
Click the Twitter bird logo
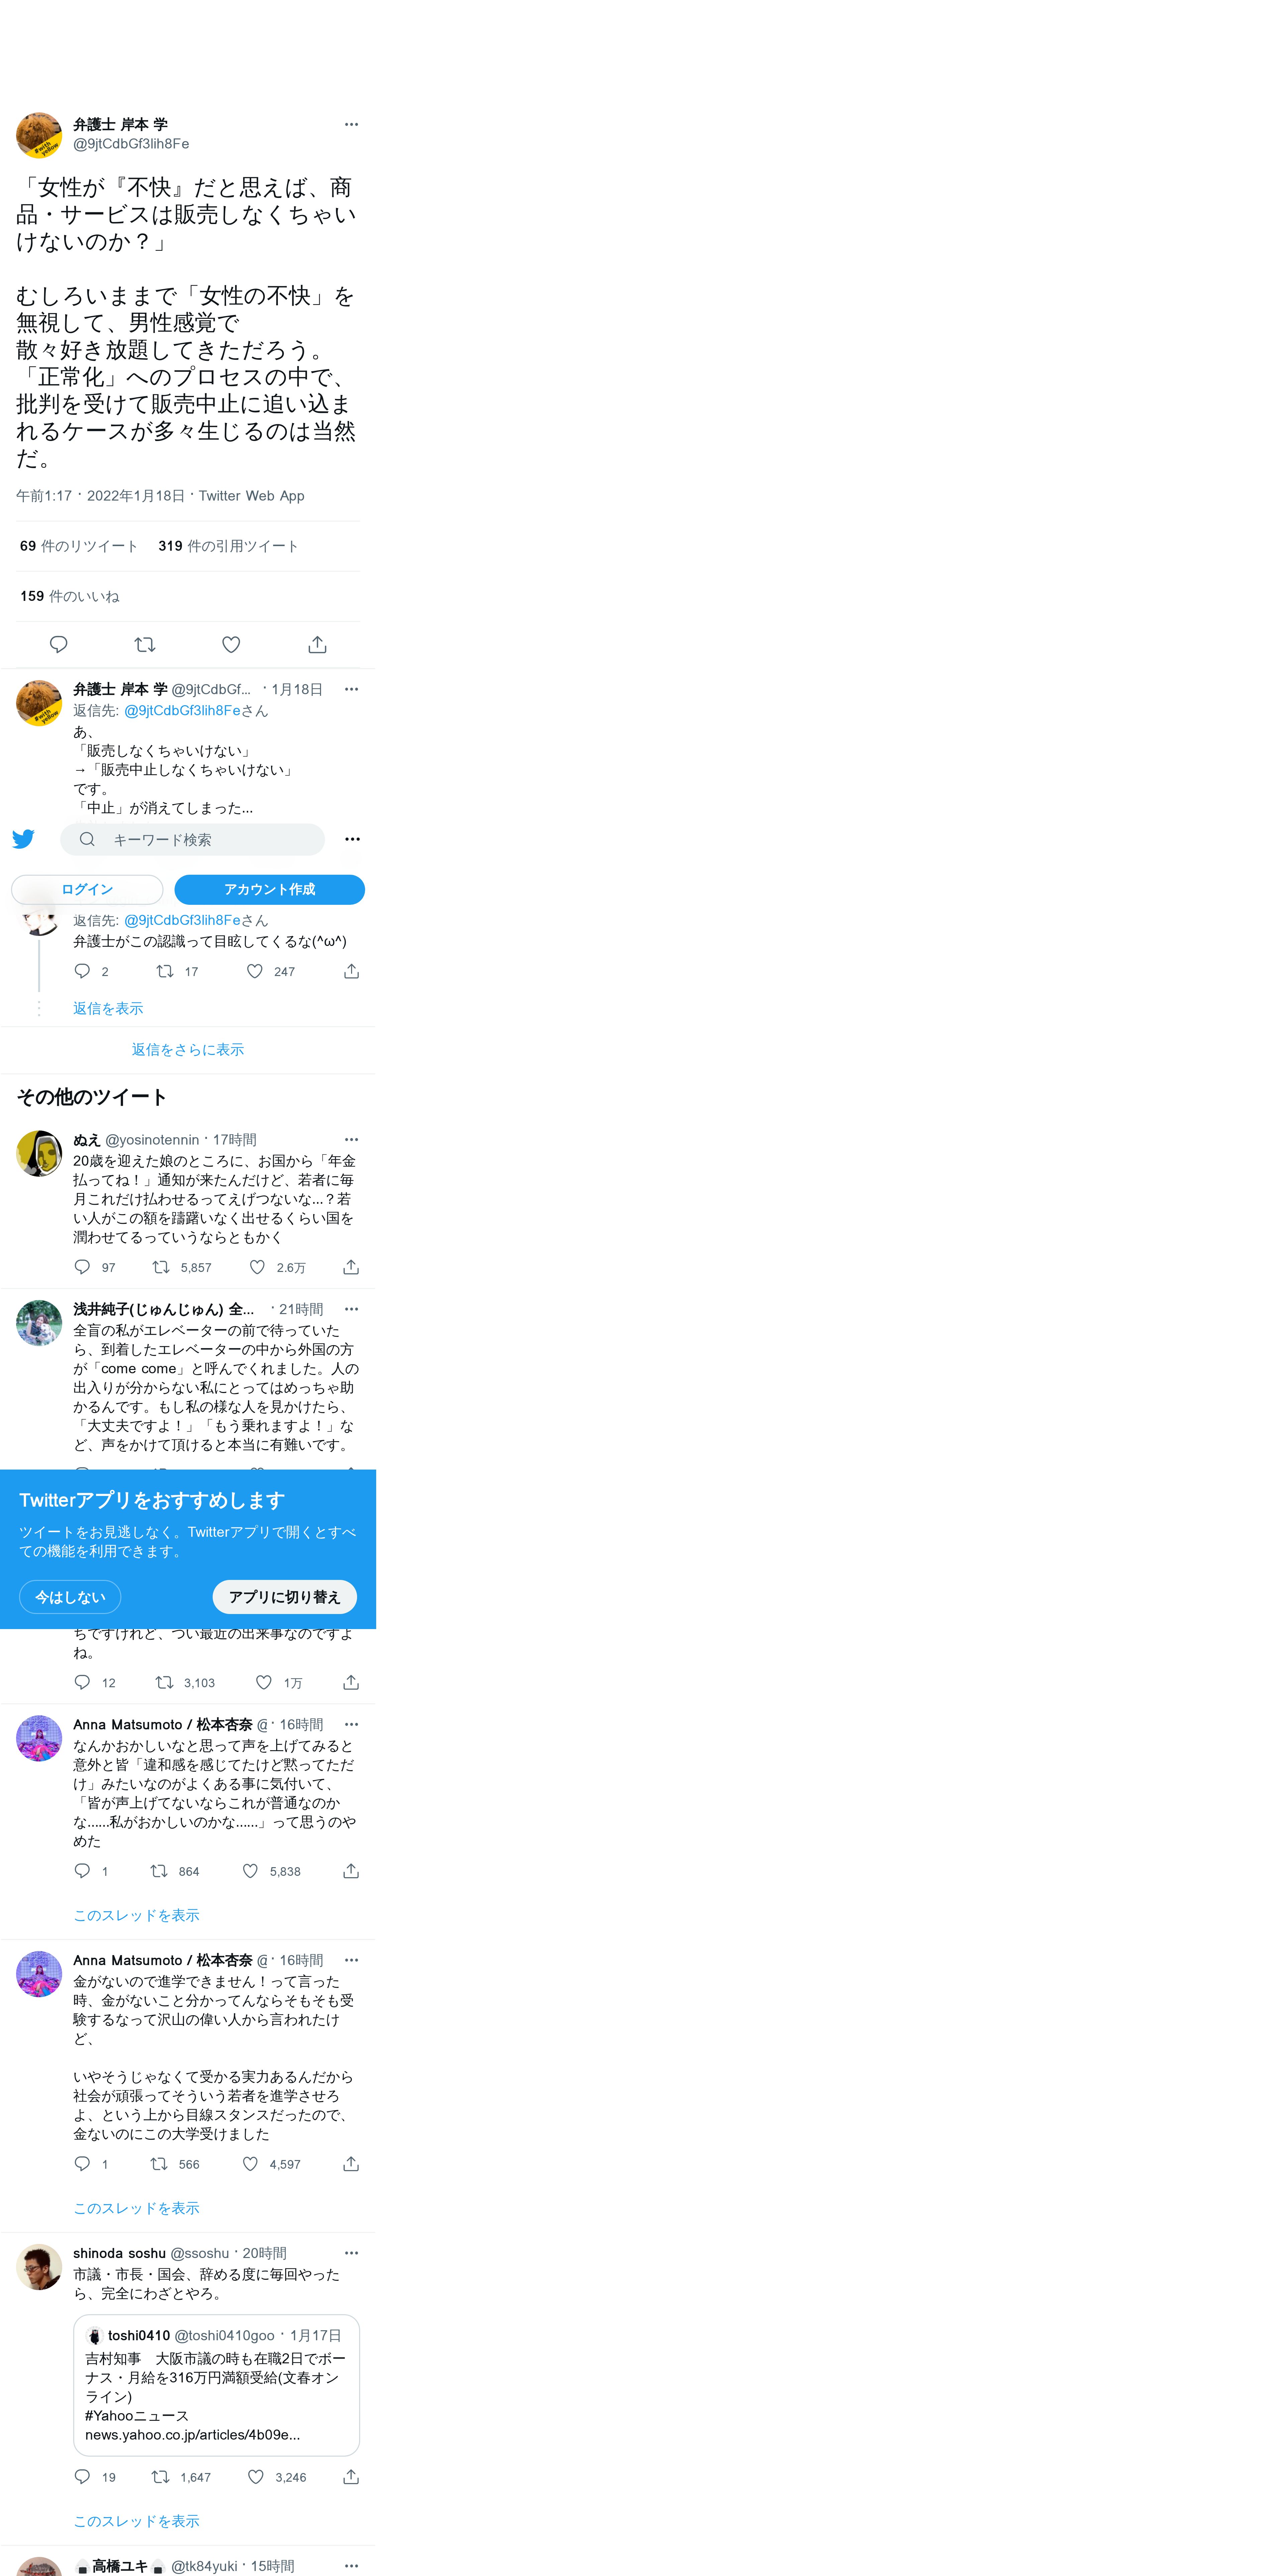[23, 839]
